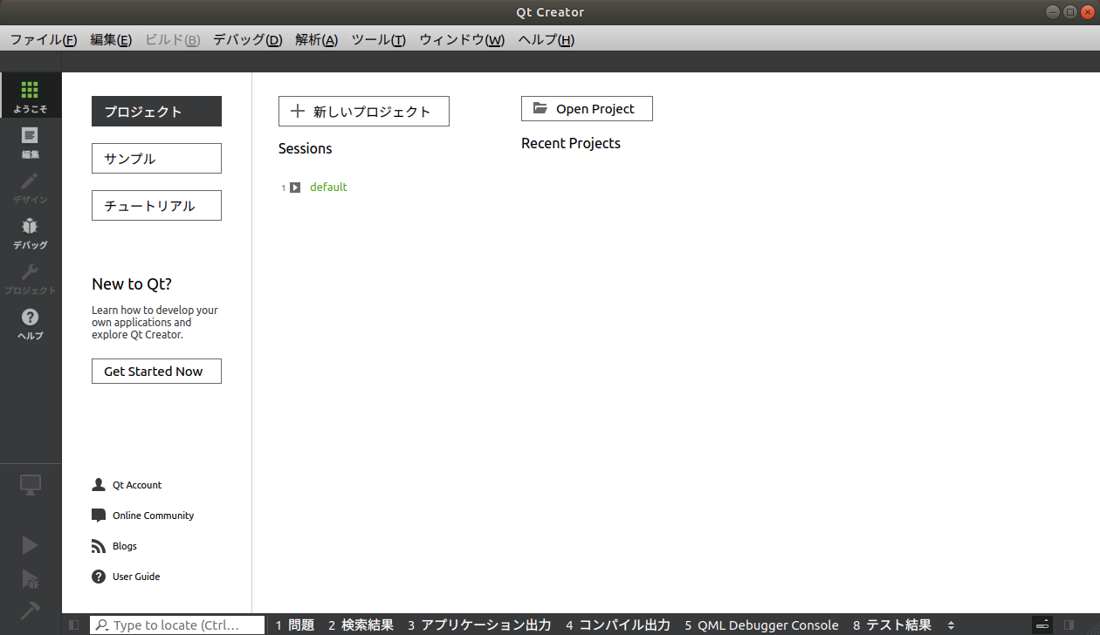Image resolution: width=1100 pixels, height=635 pixels.
Task: Open the 4 コンパイル出力 pane
Action: tap(618, 625)
